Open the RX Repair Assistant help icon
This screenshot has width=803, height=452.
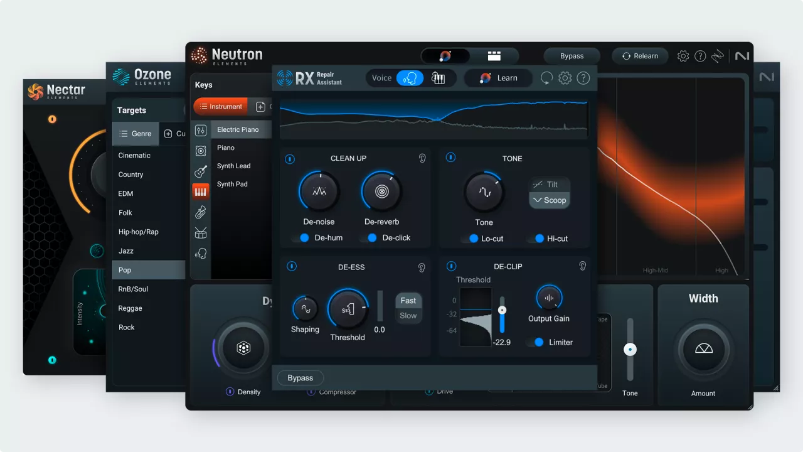583,78
